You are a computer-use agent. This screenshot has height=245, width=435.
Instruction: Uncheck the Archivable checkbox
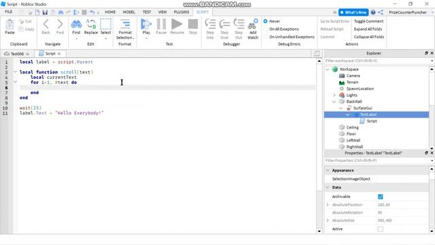pos(381,197)
